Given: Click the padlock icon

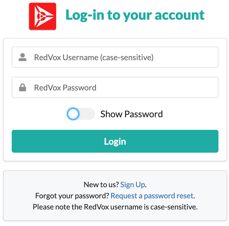Looking at the screenshot, I should pyautogui.click(x=23, y=88).
